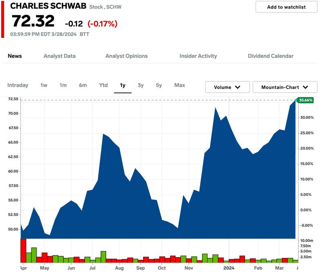Click the tall red volume bar at the start of April
The width and height of the screenshot is (322, 278).
pos(23,251)
